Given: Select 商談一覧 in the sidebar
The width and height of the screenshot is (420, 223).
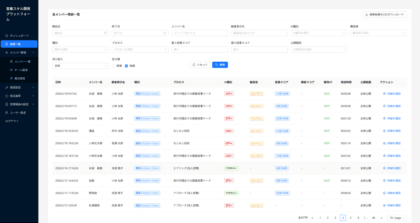Looking at the screenshot, I should click(x=19, y=44).
